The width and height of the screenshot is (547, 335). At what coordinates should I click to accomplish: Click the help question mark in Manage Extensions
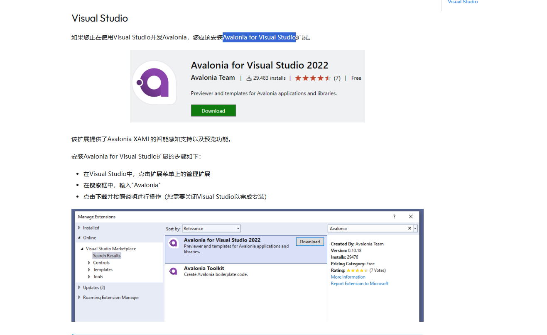(x=394, y=217)
